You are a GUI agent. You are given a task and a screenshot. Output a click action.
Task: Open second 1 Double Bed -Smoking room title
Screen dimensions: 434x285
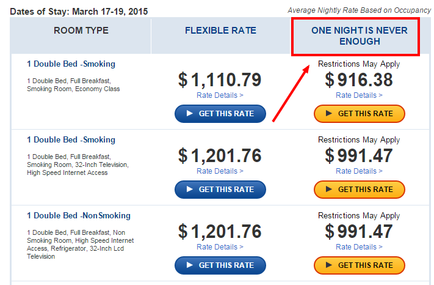tap(71, 139)
